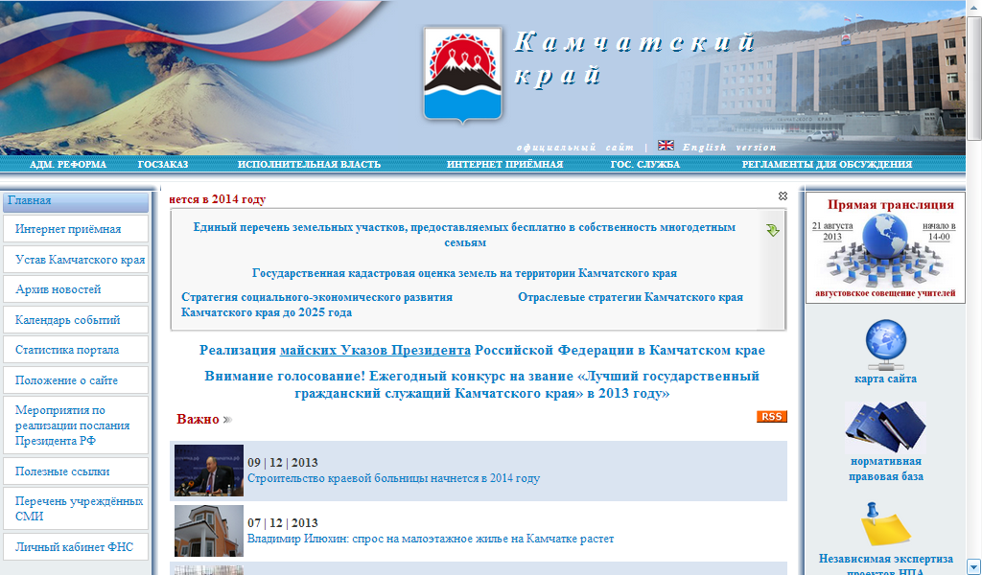Viewport: 982px width, 575px height.
Task: Open the АДМ. РЕФОРМА menu item
Action: point(68,165)
